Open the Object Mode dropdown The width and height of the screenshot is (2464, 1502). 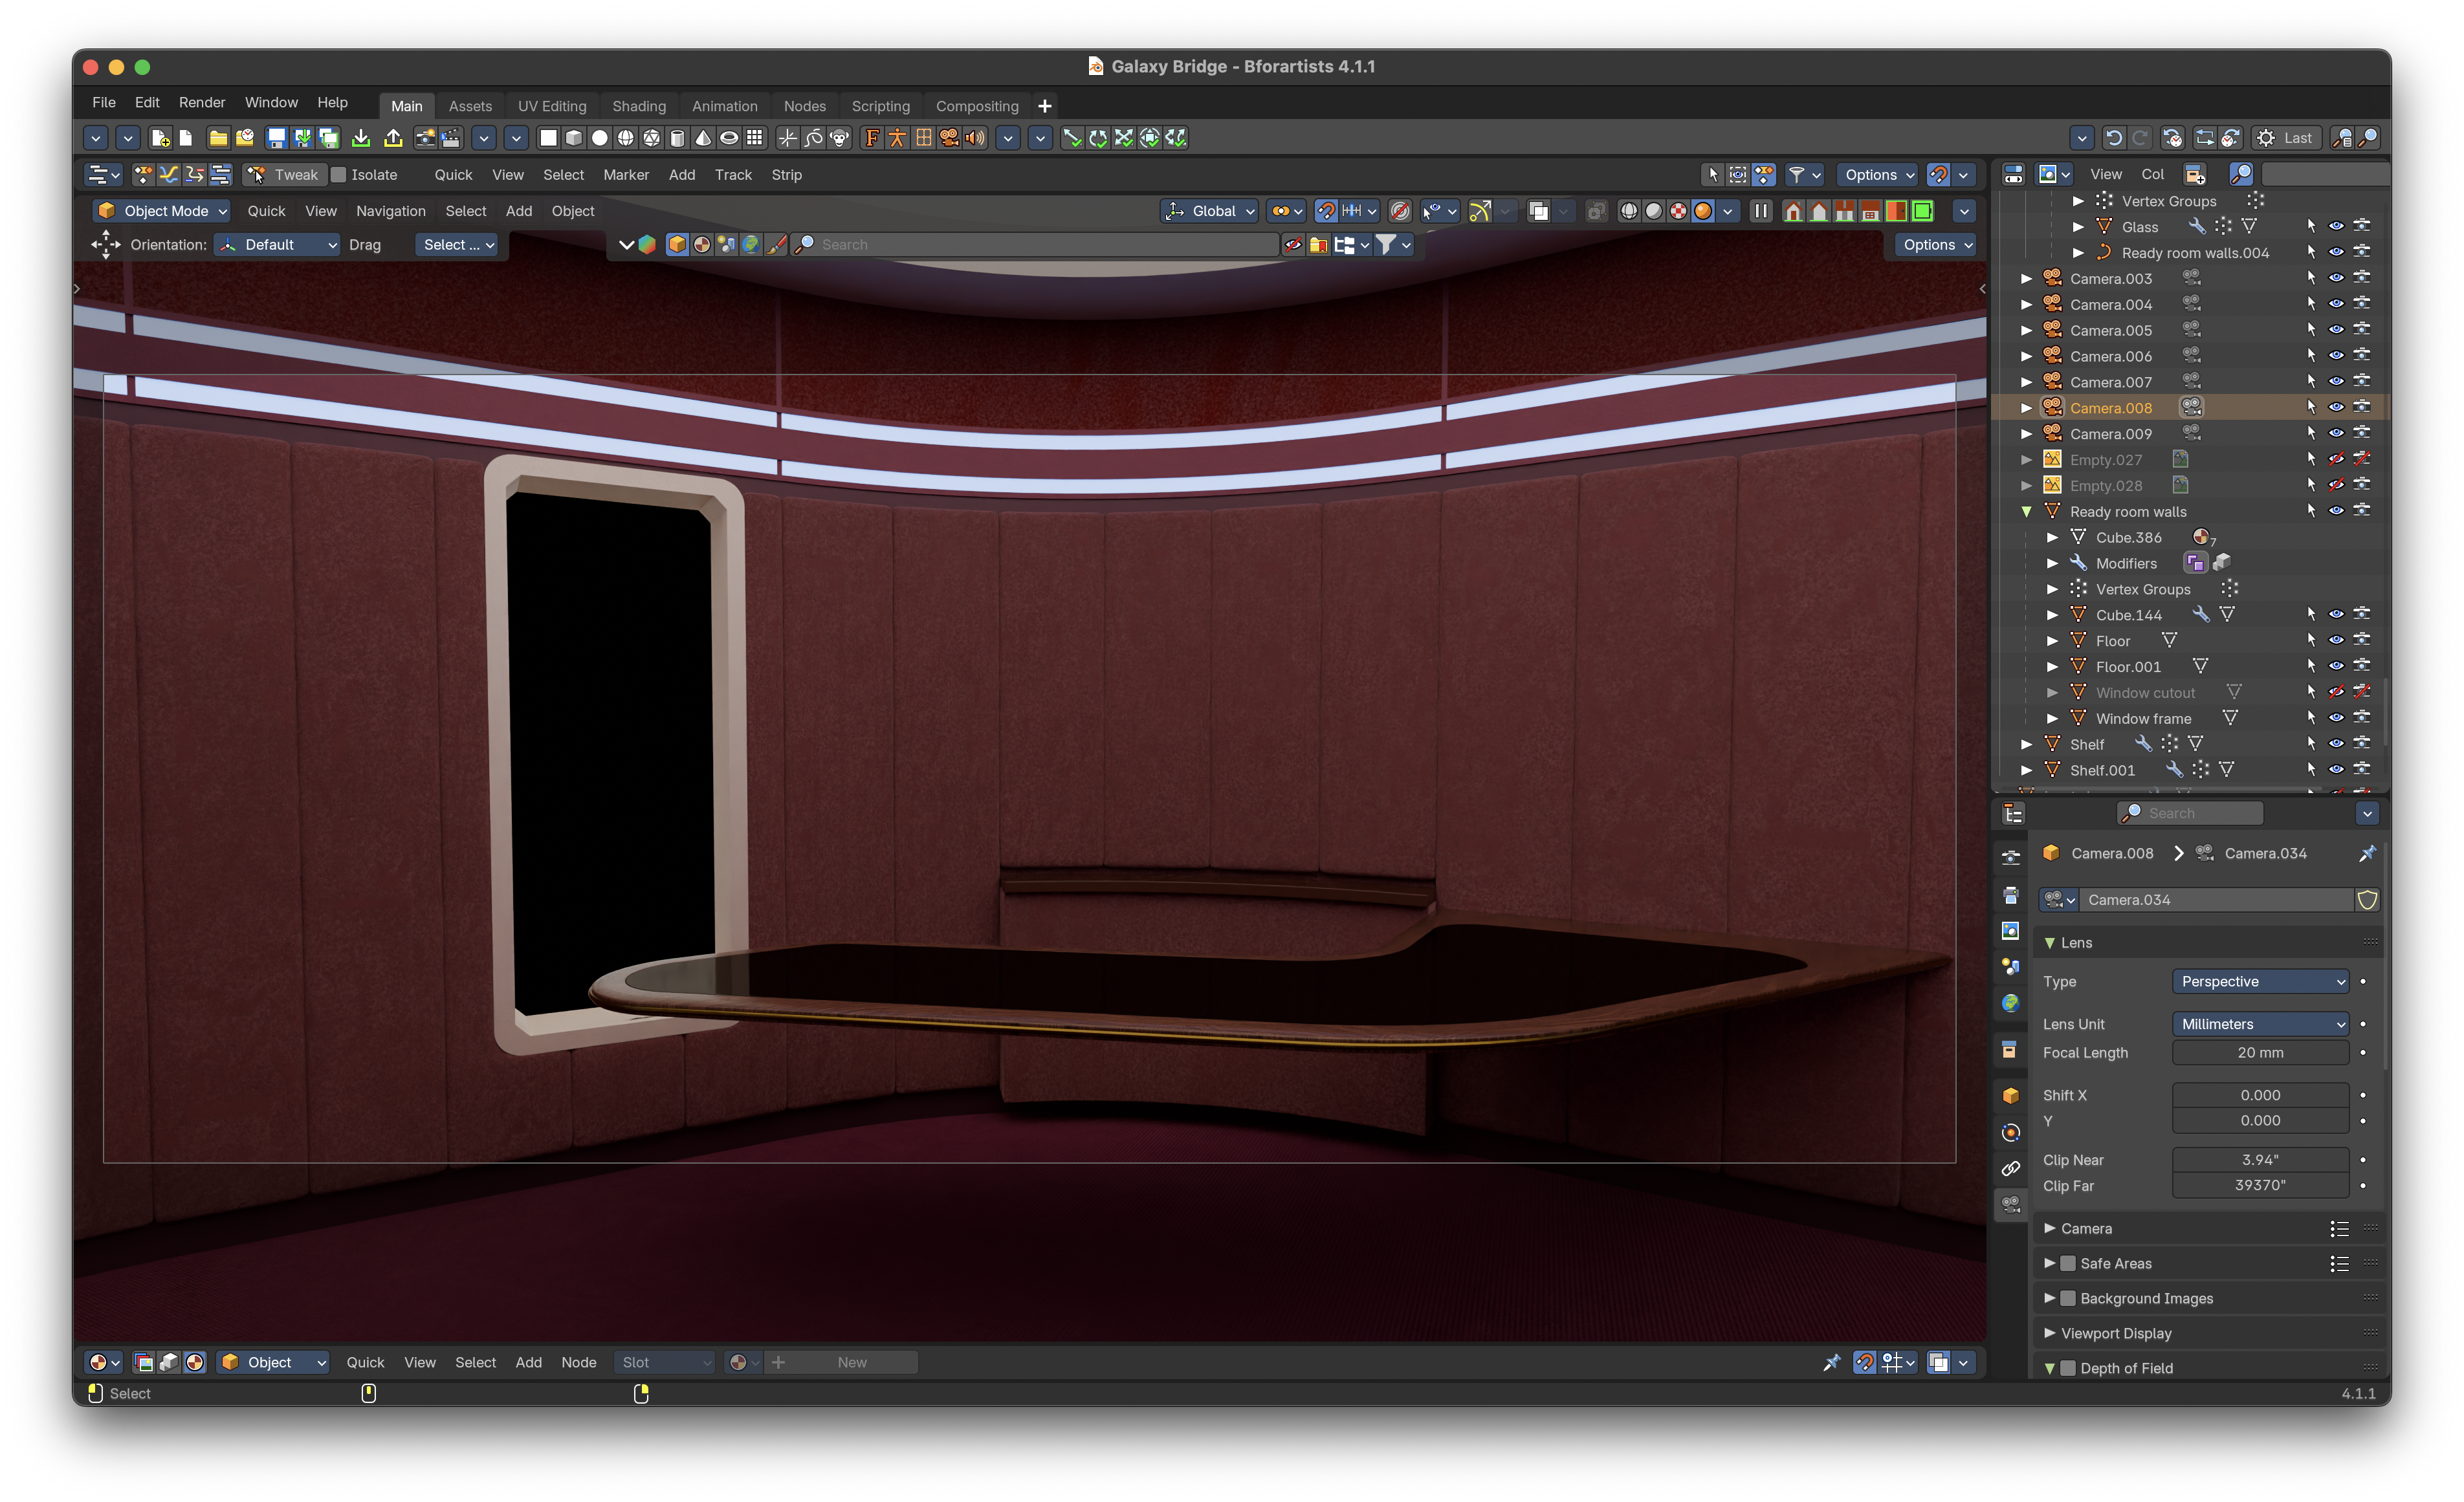[162, 211]
